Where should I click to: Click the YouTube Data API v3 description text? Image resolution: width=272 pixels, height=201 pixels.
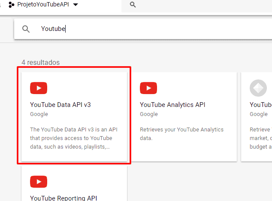(x=74, y=138)
